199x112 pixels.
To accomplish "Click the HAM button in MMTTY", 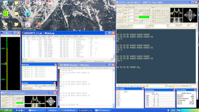I will [148, 10].
